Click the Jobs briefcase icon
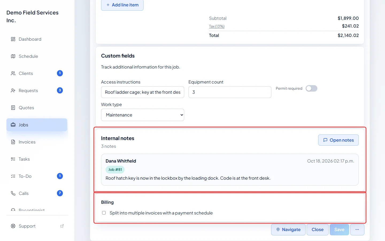385x241 pixels. click(x=13, y=125)
